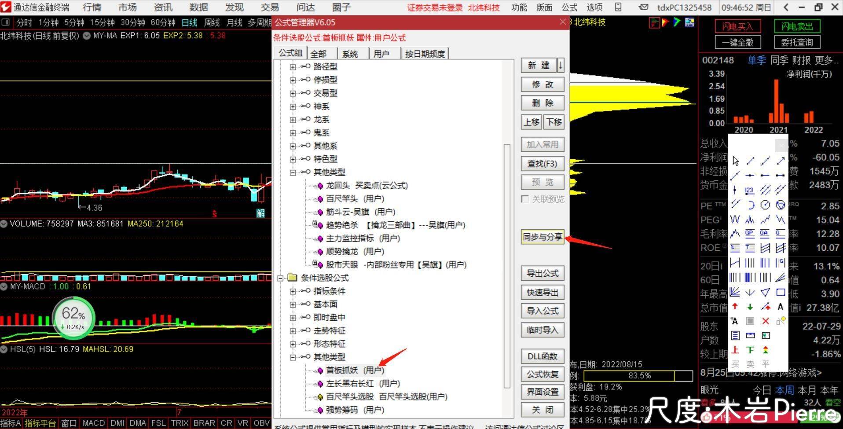Click the green down-arrow marker tool
The width and height of the screenshot is (843, 429).
[x=749, y=307]
